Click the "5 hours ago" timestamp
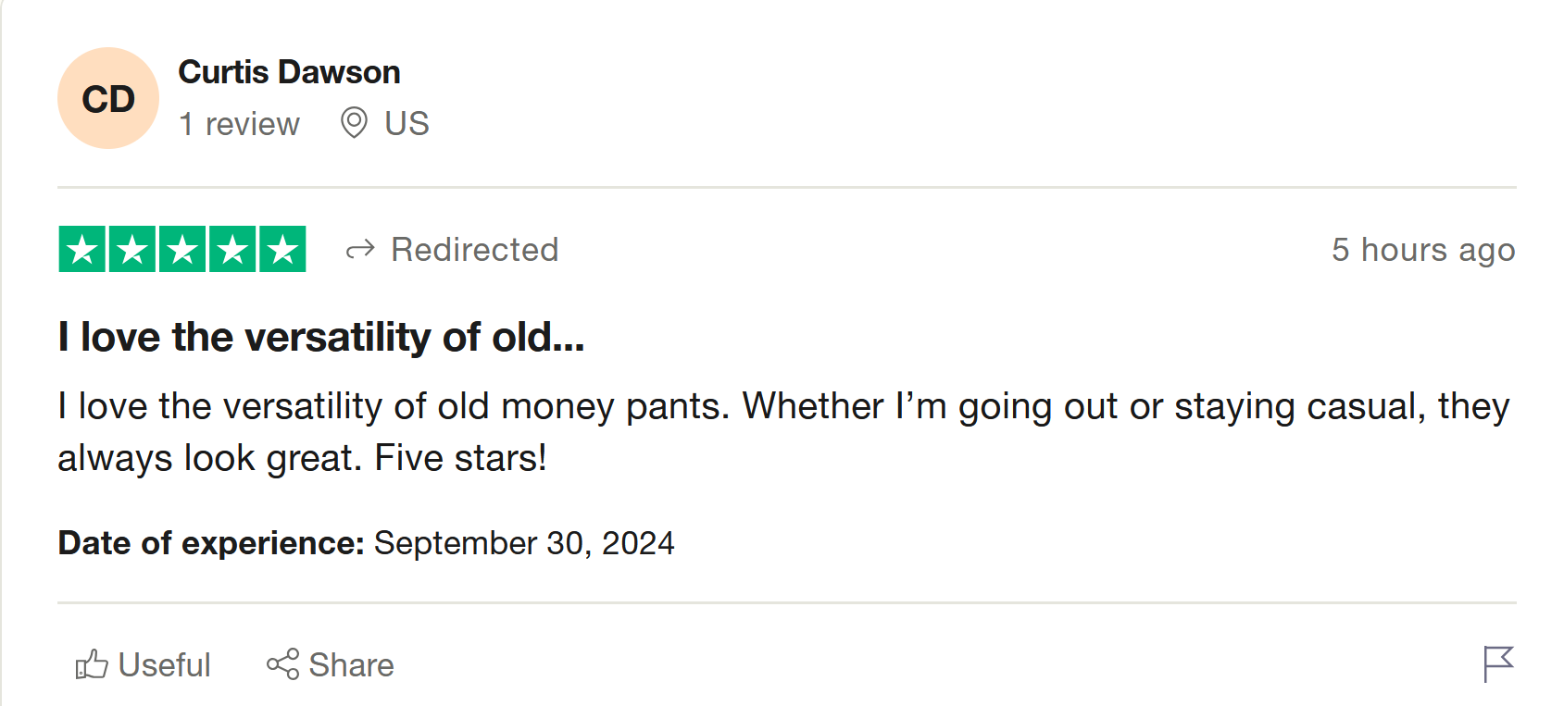 pyautogui.click(x=1422, y=250)
